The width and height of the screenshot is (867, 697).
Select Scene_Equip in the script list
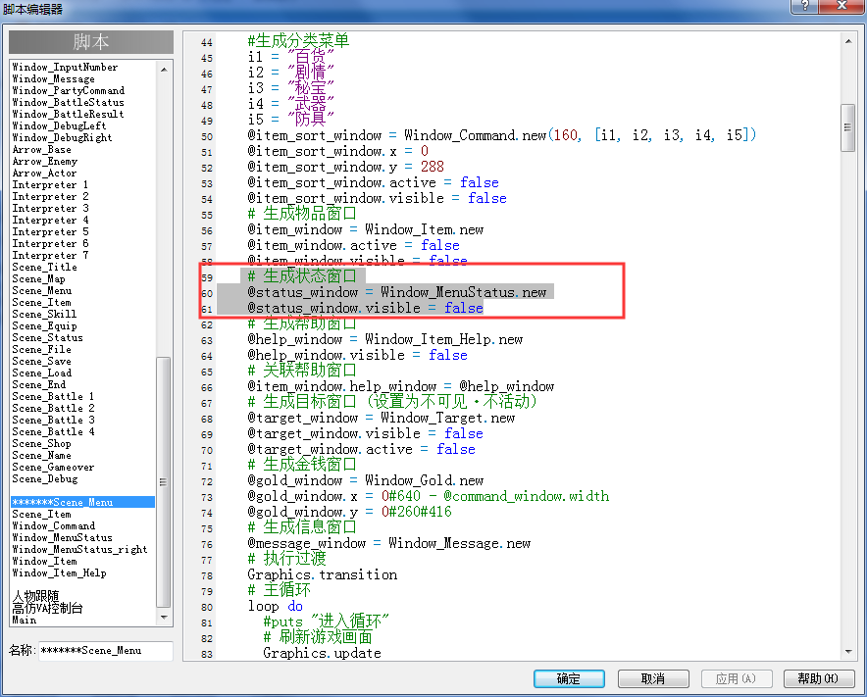[44, 326]
